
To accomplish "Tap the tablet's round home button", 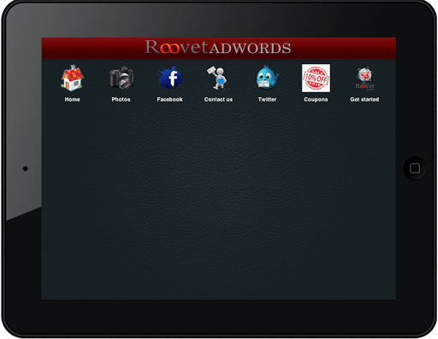I will coord(415,168).
